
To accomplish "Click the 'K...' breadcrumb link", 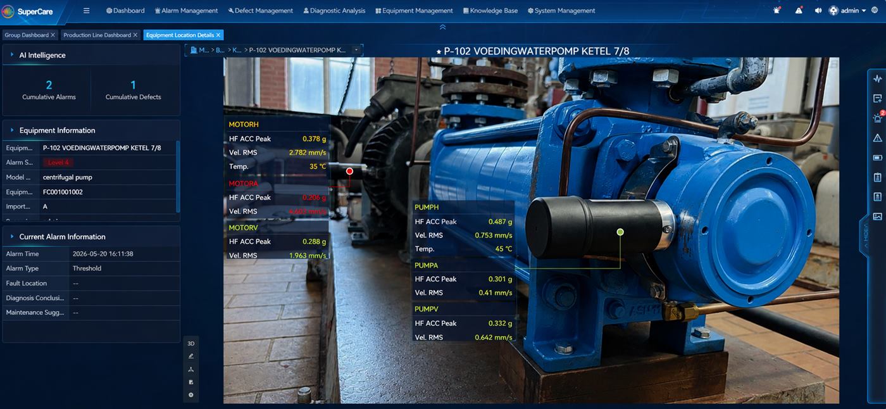I will pos(237,50).
